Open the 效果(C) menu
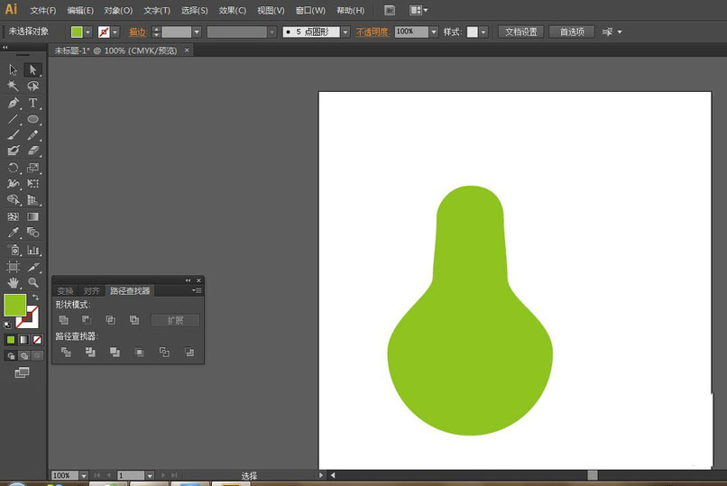The width and height of the screenshot is (727, 486). pos(233,11)
